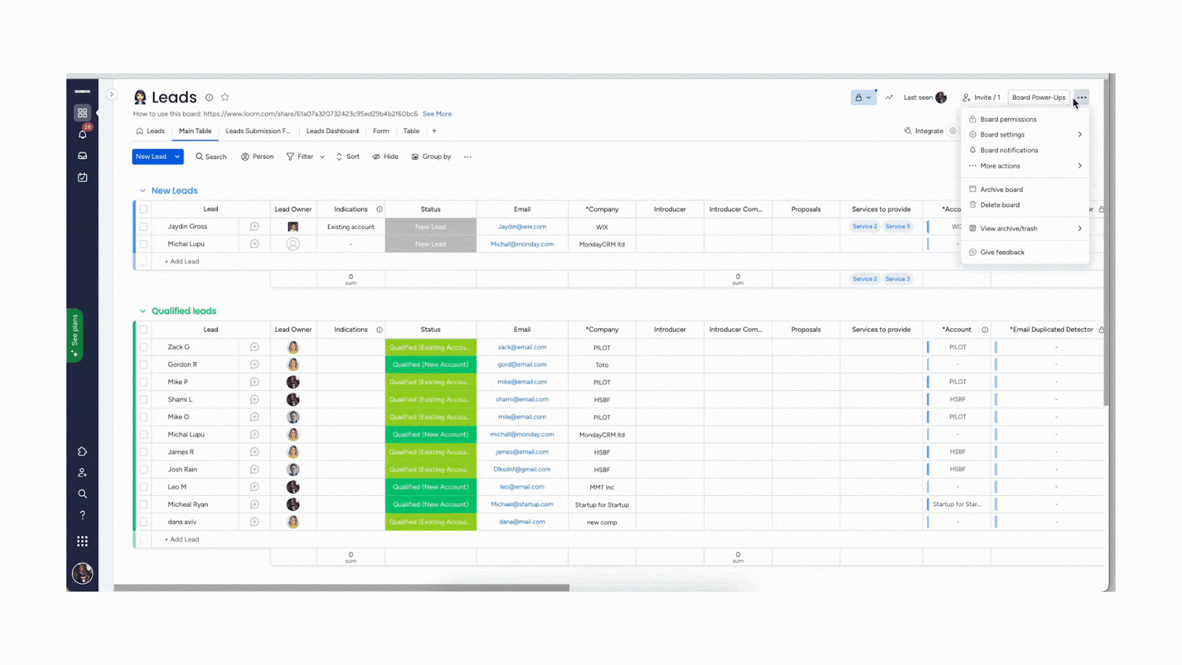
Task: Open Board Power-Ups
Action: point(1039,98)
